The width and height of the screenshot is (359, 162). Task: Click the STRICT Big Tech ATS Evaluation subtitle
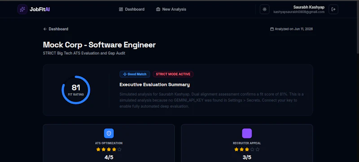point(84,53)
